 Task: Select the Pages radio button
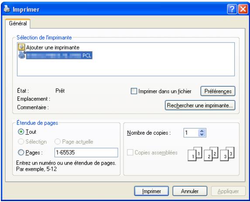(21, 152)
